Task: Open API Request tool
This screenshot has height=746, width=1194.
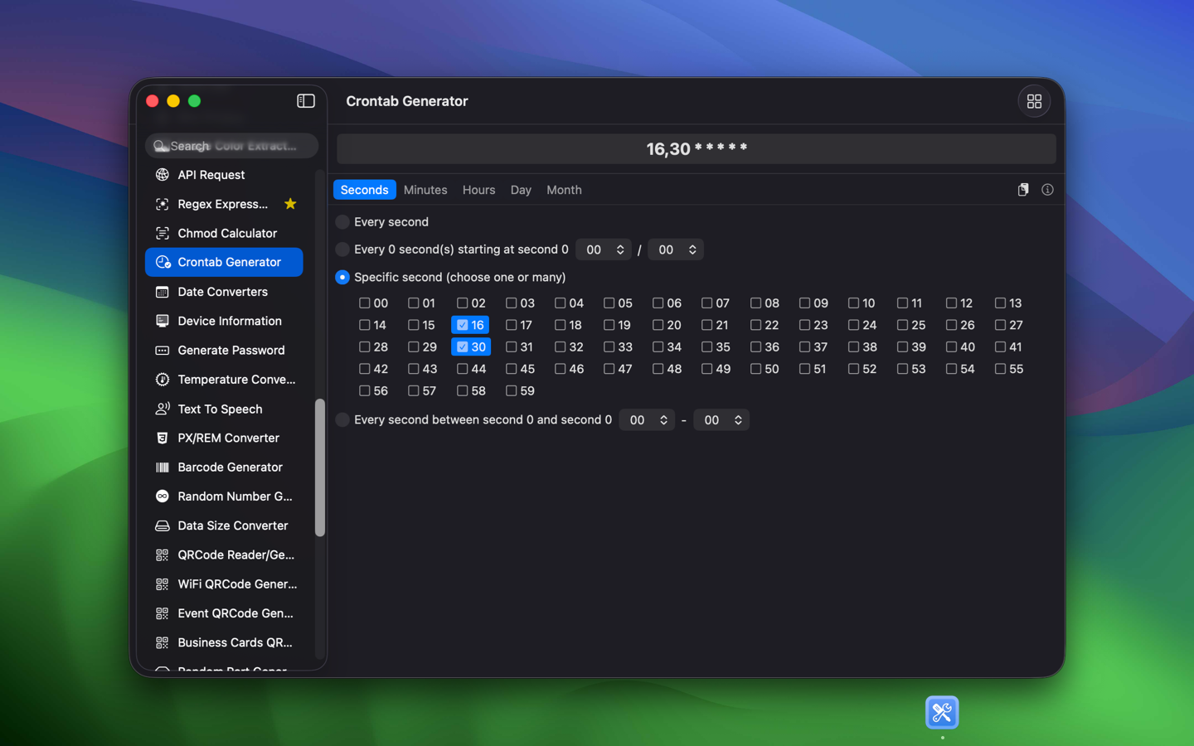Action: click(224, 175)
